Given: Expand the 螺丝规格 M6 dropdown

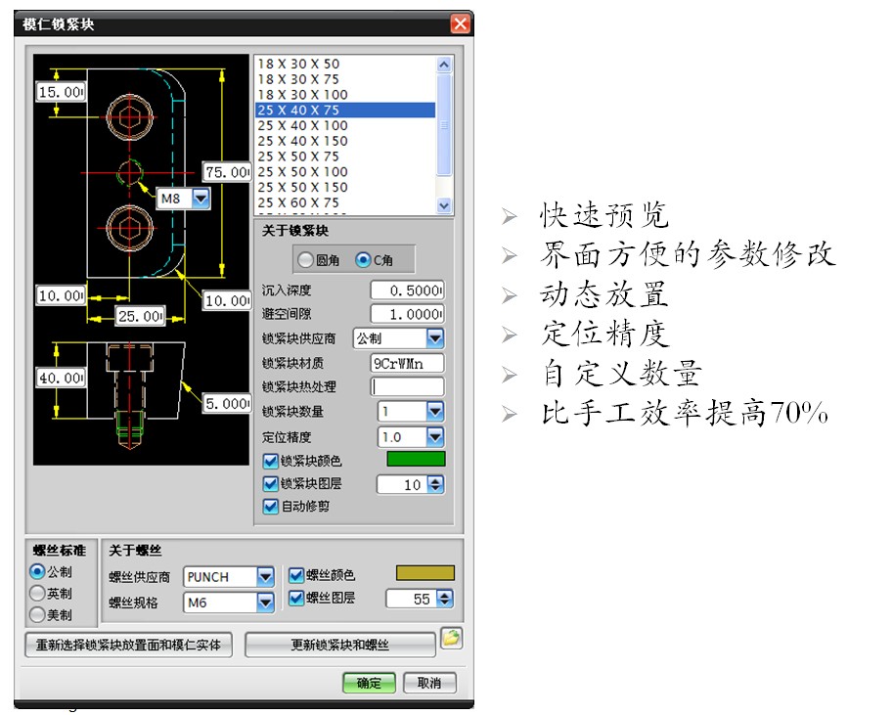Looking at the screenshot, I should [265, 603].
